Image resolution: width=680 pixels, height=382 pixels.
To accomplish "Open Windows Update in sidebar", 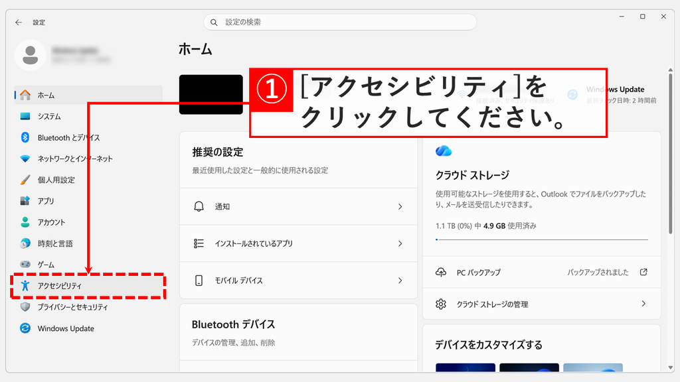I will point(88,328).
